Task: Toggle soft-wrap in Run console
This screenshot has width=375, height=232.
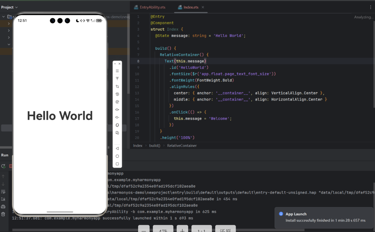Action: click(3, 192)
